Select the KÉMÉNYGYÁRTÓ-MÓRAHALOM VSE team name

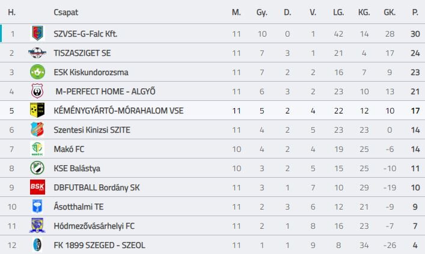[118, 110]
